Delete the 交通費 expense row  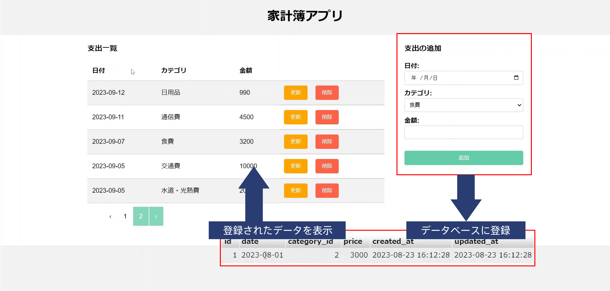[x=327, y=166]
